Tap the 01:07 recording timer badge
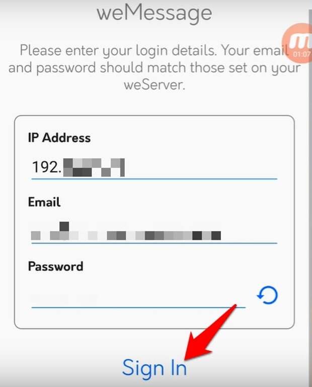Screen dimensions: 312x387 301,54
